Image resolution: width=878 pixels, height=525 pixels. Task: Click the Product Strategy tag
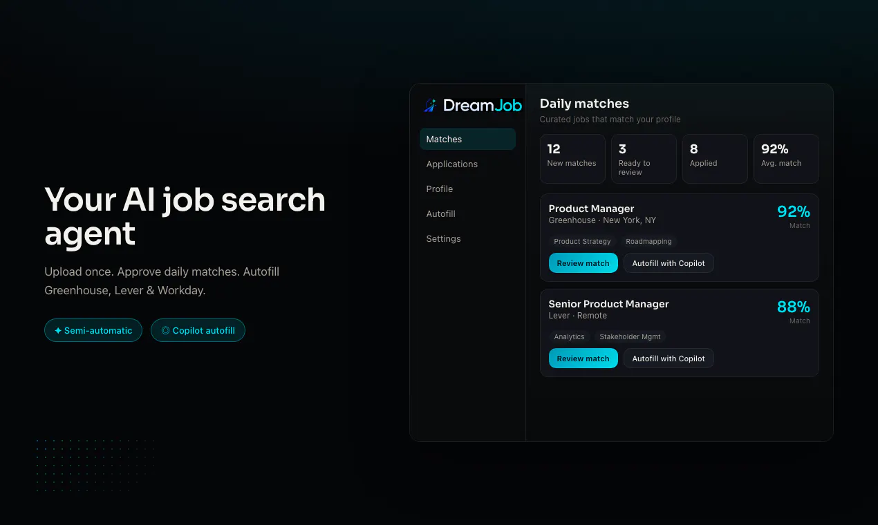click(582, 242)
